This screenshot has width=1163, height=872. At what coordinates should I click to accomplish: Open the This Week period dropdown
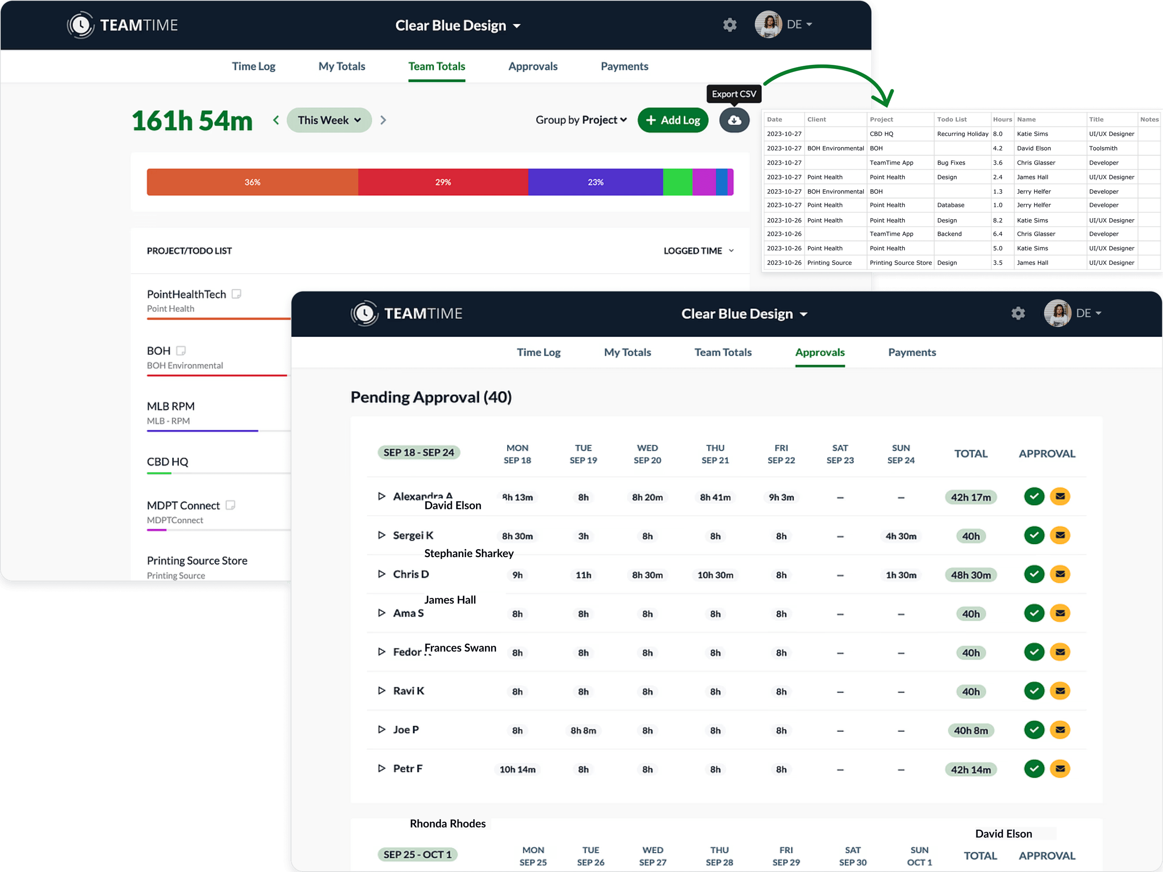tap(329, 120)
